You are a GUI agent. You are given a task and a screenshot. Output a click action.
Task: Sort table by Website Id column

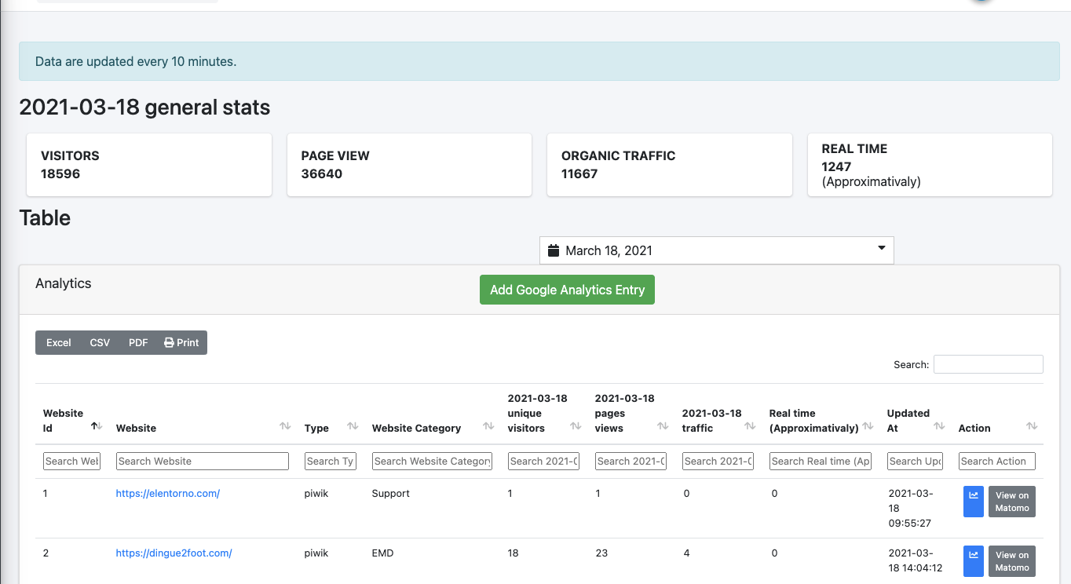(97, 426)
